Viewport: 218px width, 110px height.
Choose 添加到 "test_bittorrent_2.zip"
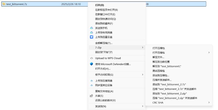tap(169, 93)
